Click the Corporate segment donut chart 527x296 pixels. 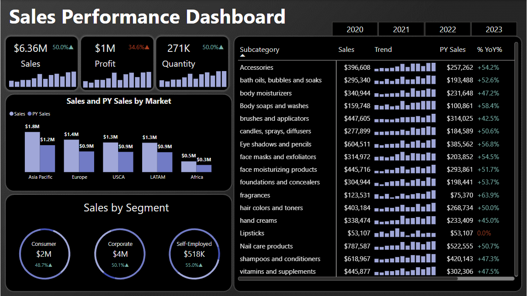click(x=120, y=254)
